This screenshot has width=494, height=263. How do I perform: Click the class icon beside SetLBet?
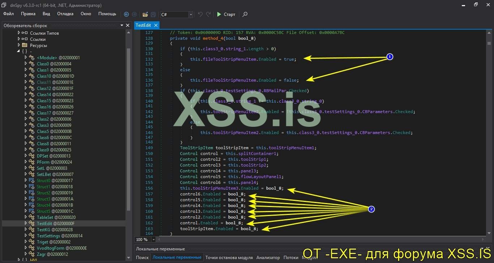31,174
